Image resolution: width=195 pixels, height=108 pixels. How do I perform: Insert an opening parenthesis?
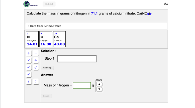point(29,82)
